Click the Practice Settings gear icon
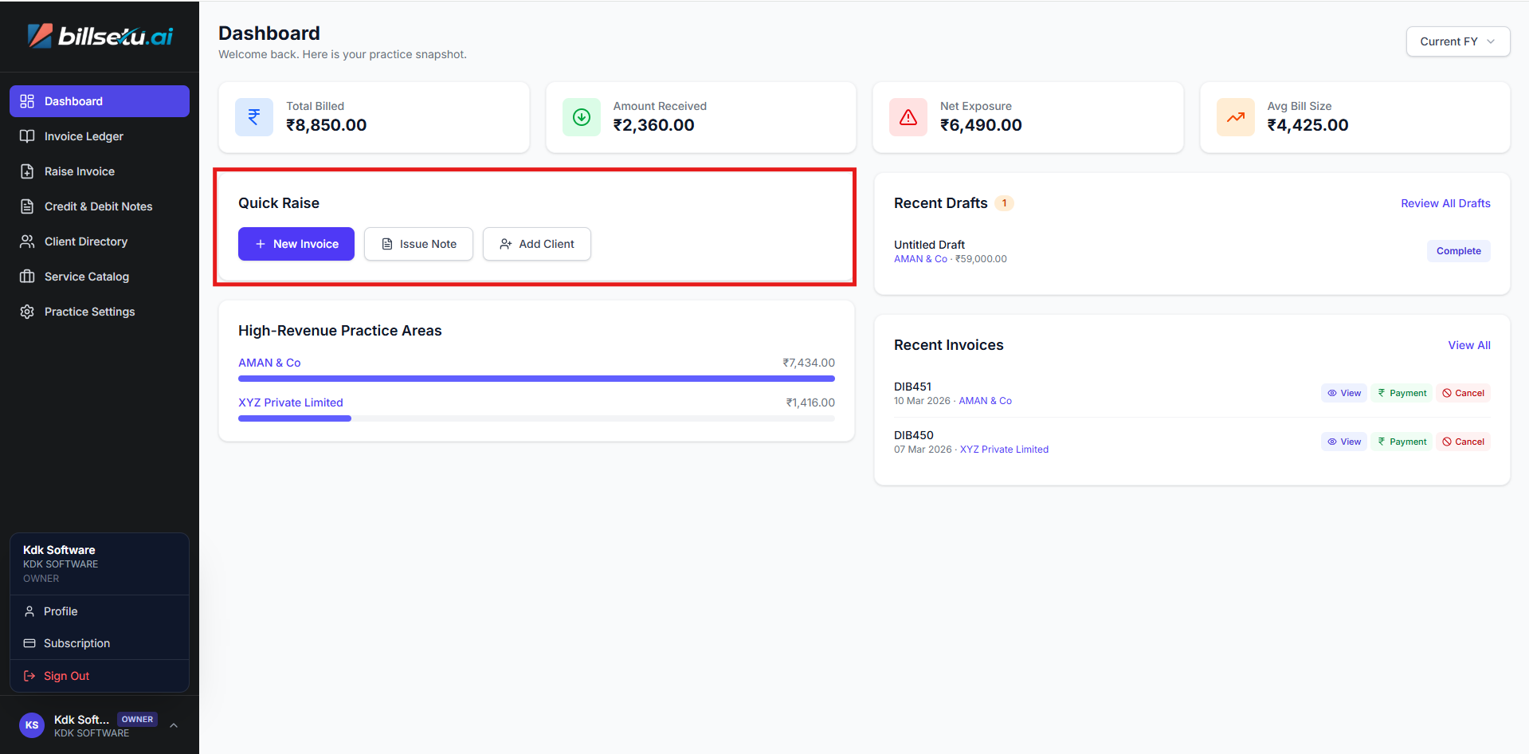Screen dimensions: 1529x754 click(27, 312)
